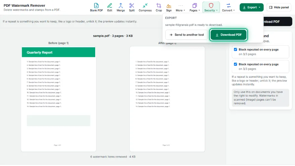
Task: Click the After page 1 preview thumbnail
Action: pyautogui.click(x=167, y=99)
